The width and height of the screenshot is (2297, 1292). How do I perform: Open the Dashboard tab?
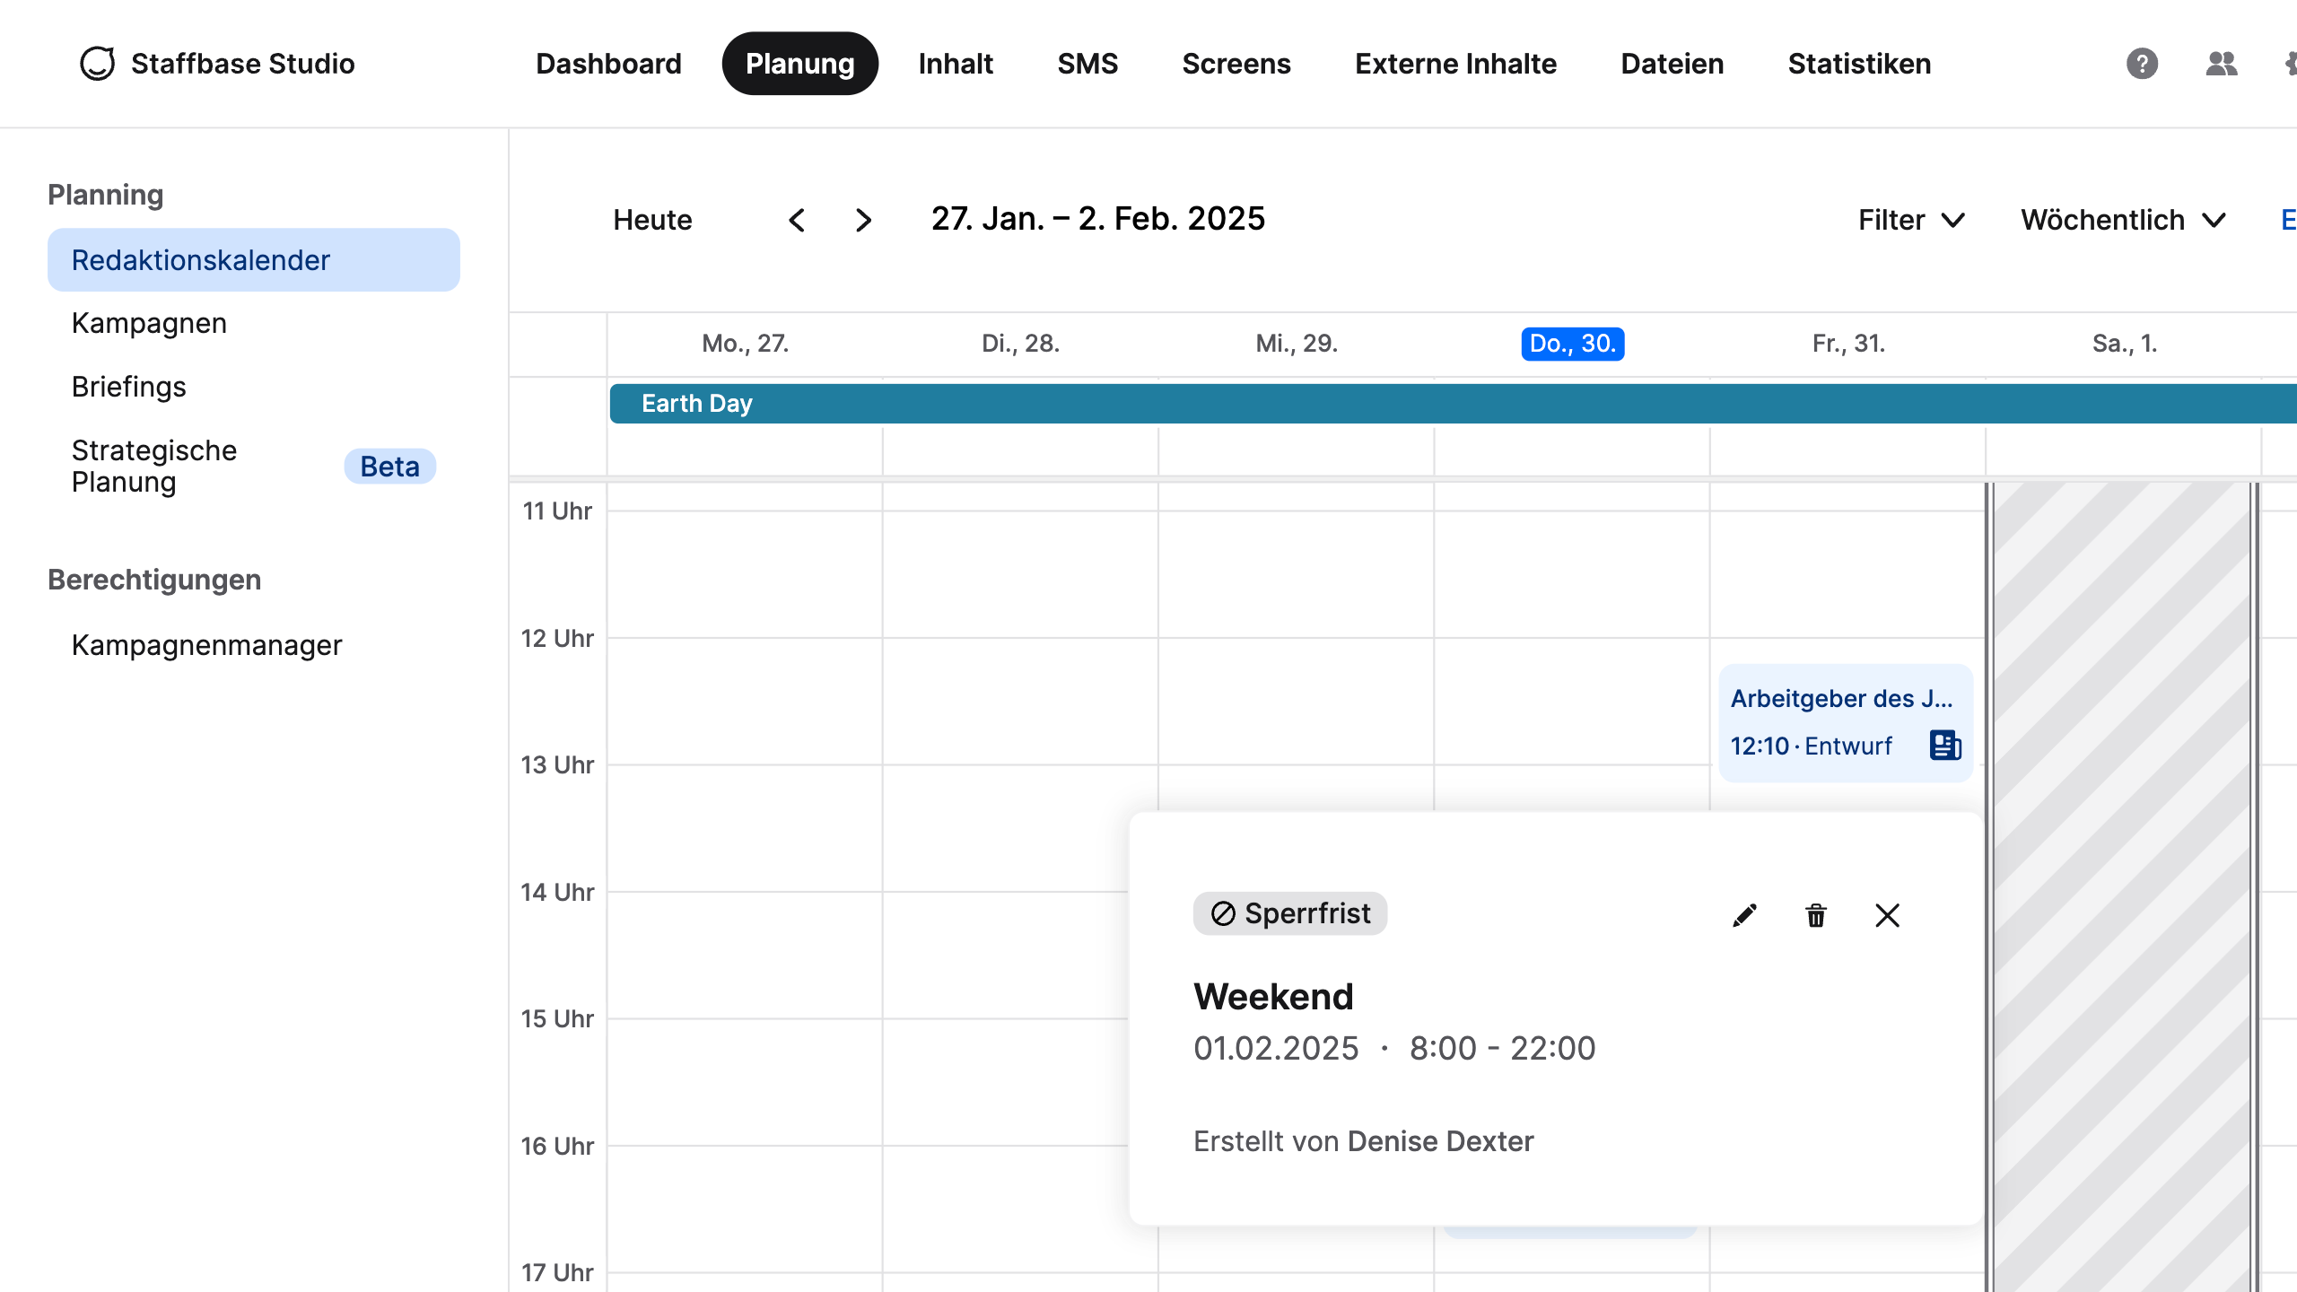coord(608,64)
